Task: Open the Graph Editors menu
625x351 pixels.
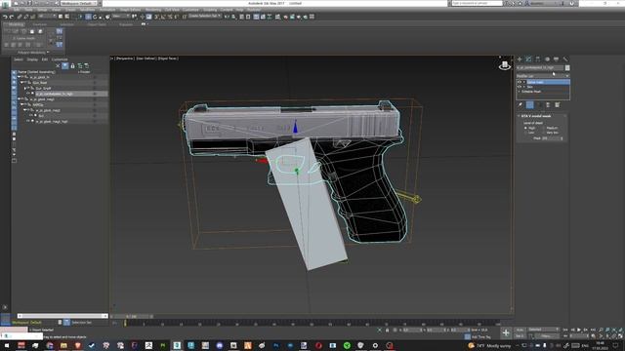Action: pos(130,10)
